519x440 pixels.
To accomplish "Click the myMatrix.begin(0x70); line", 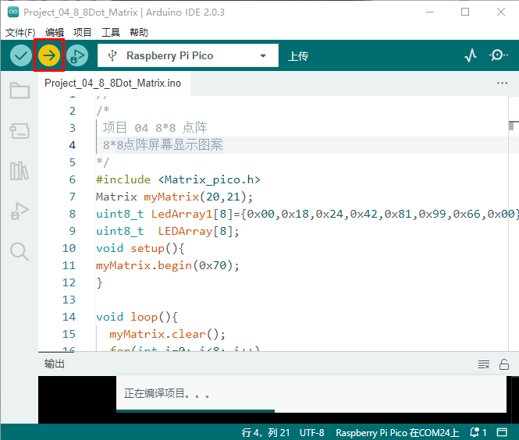I will pos(168,266).
